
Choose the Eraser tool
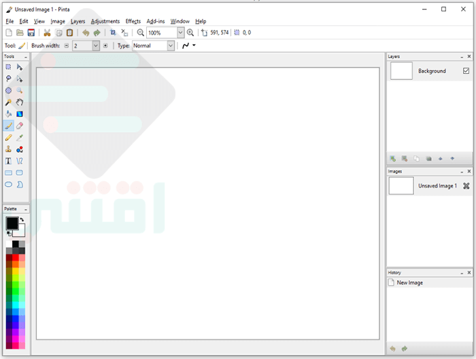pos(20,126)
